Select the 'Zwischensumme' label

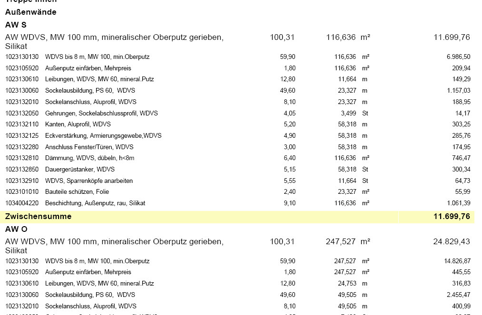38,217
